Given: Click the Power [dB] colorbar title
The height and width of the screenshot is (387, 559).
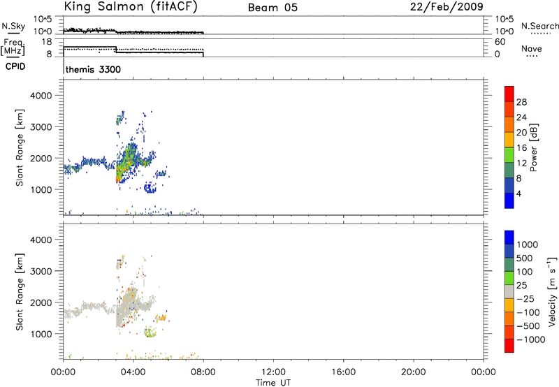Looking at the screenshot, I should [x=533, y=147].
